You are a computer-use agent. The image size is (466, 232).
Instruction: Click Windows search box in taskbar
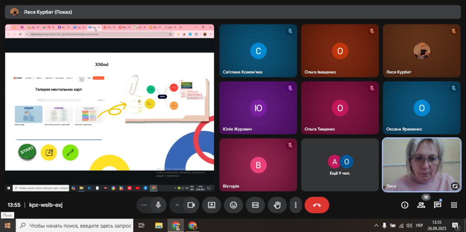click(76, 225)
